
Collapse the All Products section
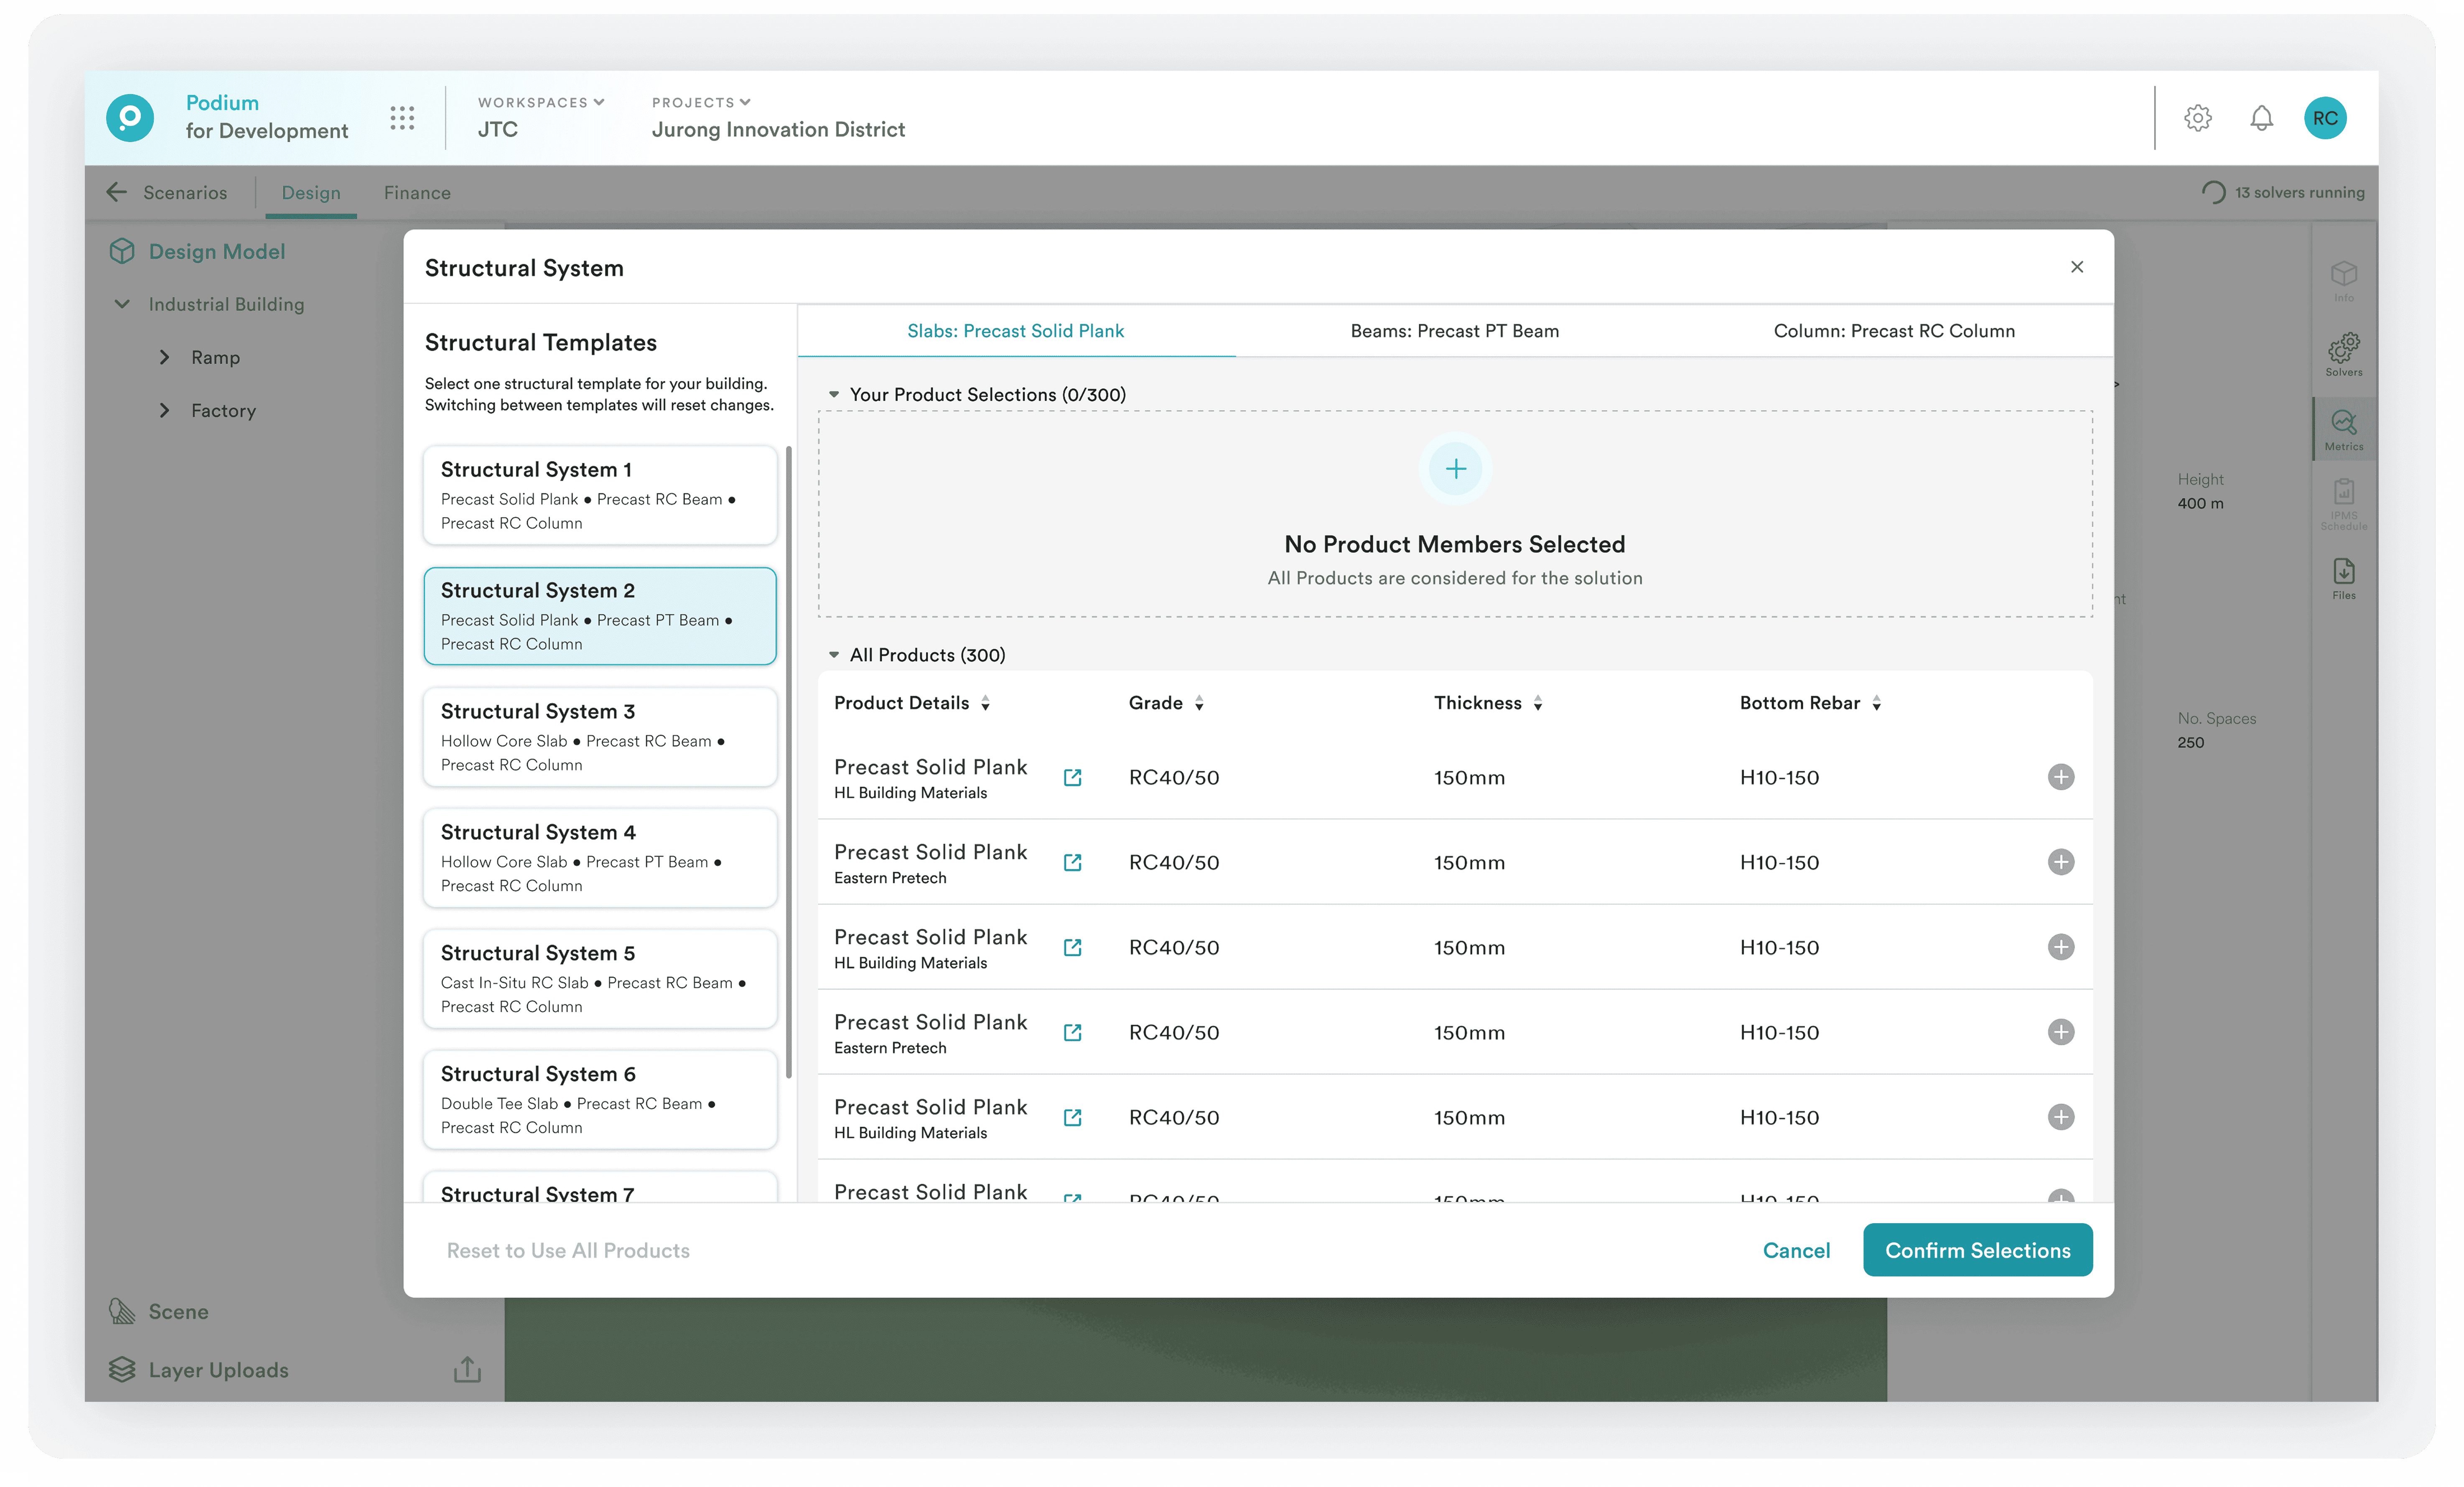[834, 655]
